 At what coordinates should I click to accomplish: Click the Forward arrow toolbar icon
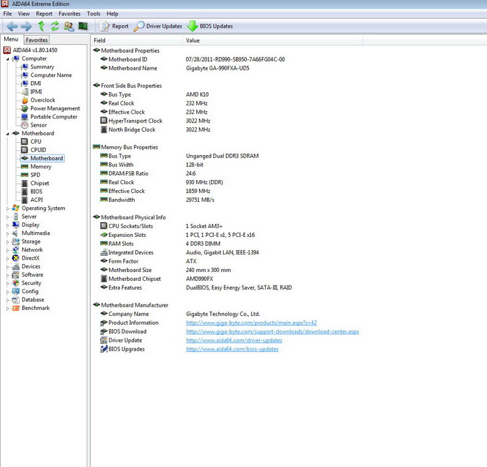pyautogui.click(x=26, y=26)
